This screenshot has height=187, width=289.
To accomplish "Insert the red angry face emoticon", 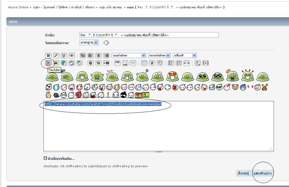I will pyautogui.click(x=79, y=95).
